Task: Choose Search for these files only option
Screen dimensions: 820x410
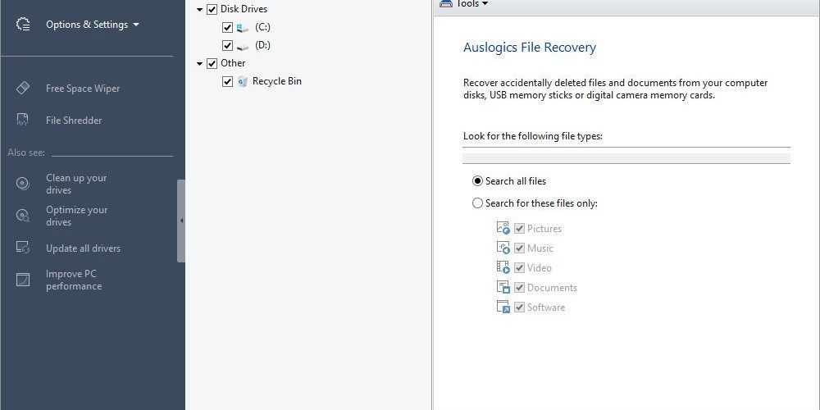Action: pos(477,203)
